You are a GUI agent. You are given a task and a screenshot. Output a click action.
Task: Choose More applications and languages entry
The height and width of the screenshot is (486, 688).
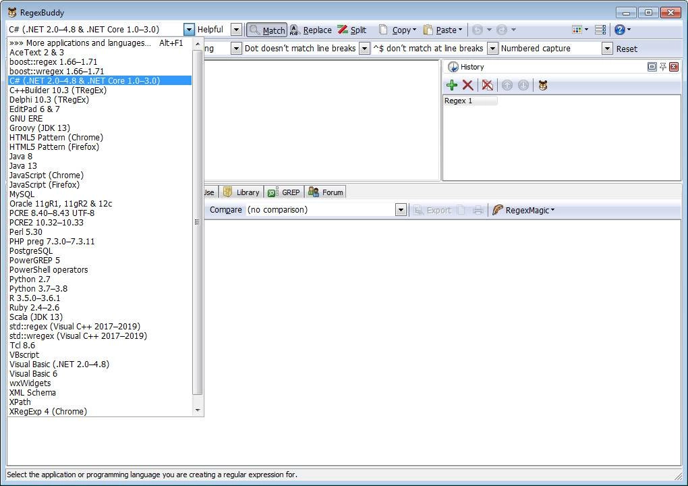point(100,43)
